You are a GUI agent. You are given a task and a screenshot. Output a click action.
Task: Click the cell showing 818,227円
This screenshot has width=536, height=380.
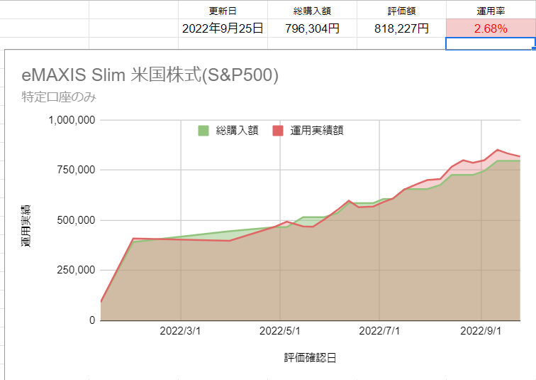coord(401,28)
